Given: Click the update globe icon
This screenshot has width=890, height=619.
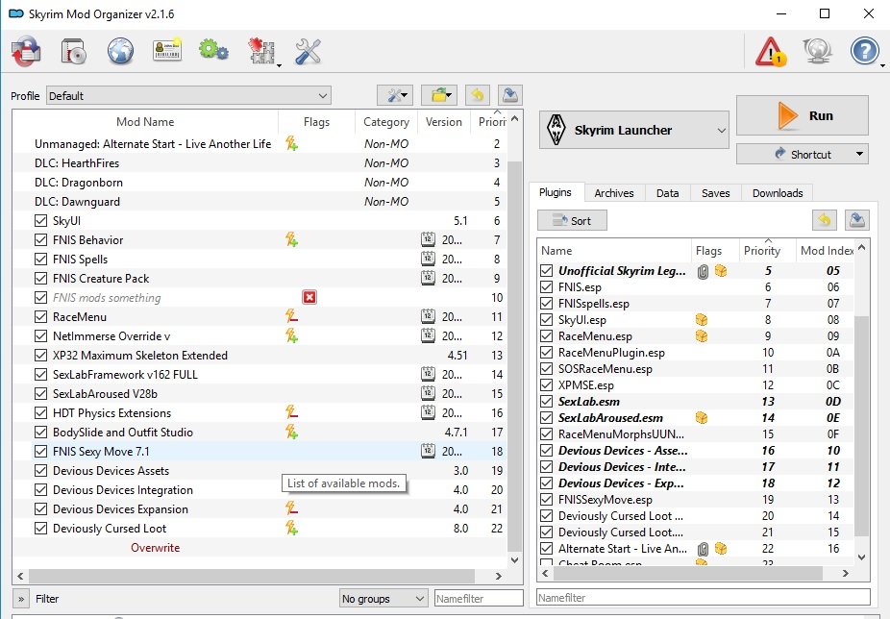Looking at the screenshot, I should point(817,51).
